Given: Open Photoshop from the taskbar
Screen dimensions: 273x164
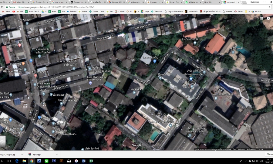Looking at the screenshot, I should point(54,161).
